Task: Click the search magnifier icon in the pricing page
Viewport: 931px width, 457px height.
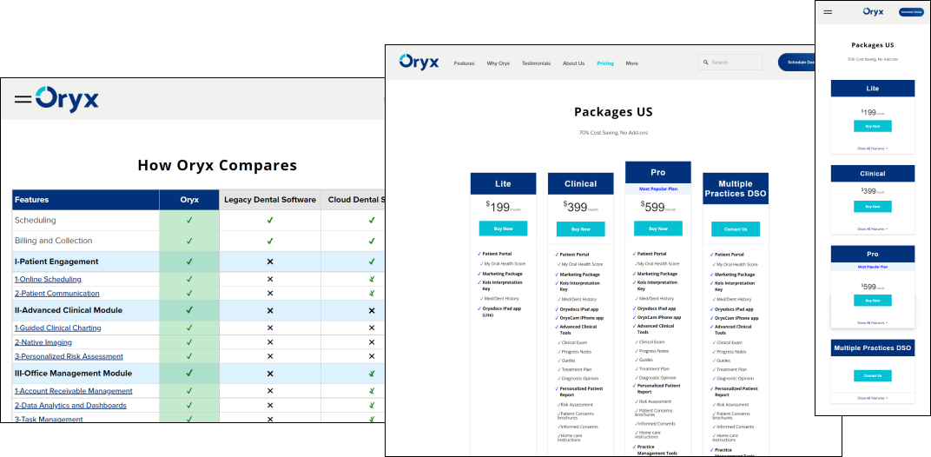Action: click(705, 63)
